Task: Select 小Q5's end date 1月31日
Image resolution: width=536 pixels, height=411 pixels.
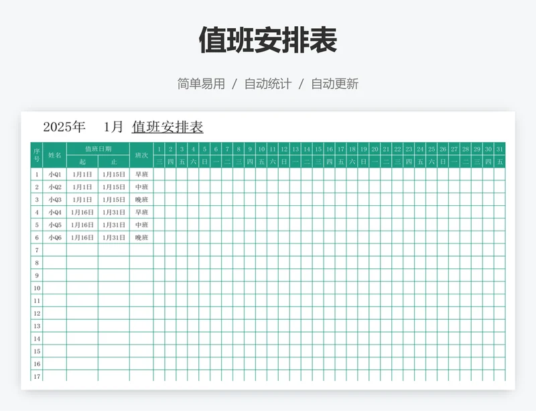Action: tap(114, 225)
